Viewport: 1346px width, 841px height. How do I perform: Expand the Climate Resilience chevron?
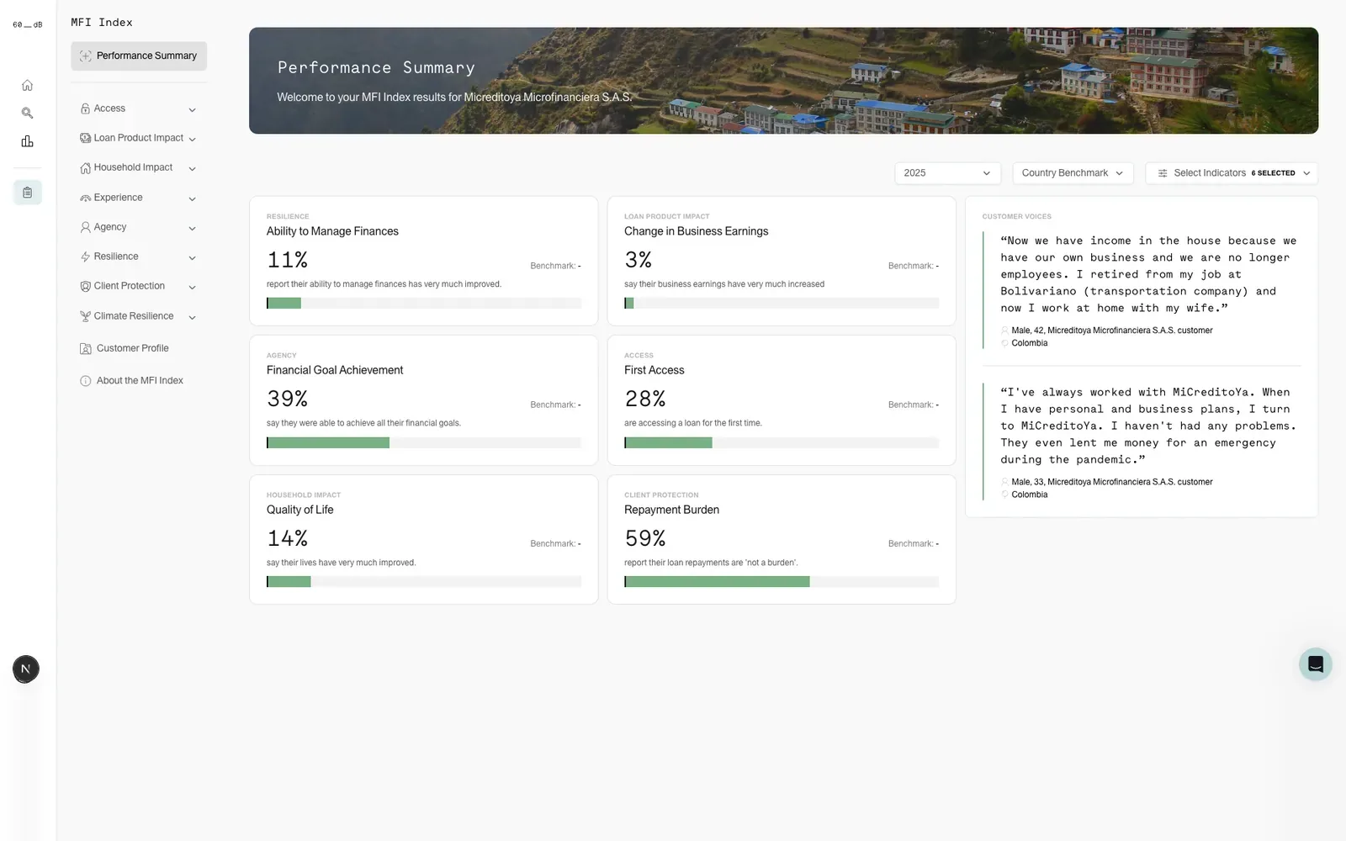pos(192,318)
